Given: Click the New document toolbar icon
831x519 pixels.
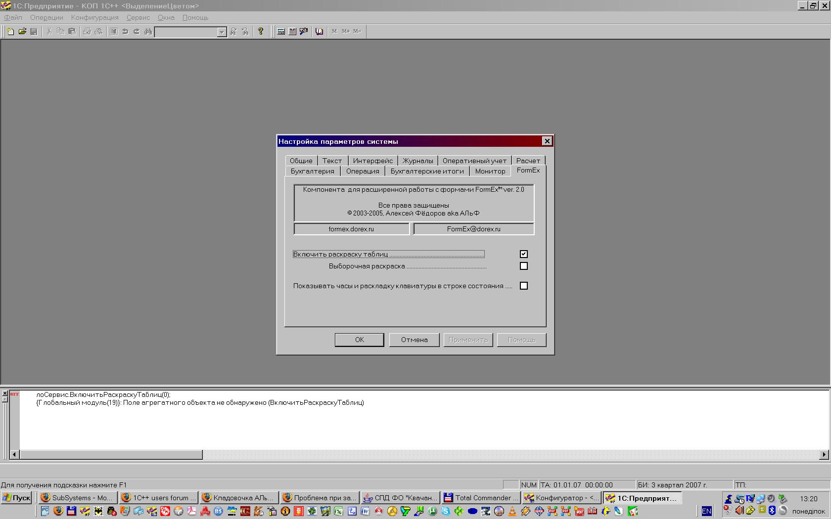Looking at the screenshot, I should point(10,32).
